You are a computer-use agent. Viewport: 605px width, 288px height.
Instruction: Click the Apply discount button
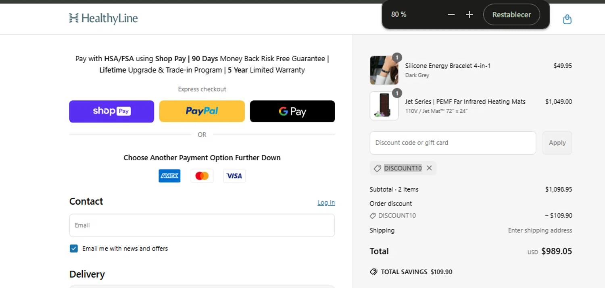(557, 143)
